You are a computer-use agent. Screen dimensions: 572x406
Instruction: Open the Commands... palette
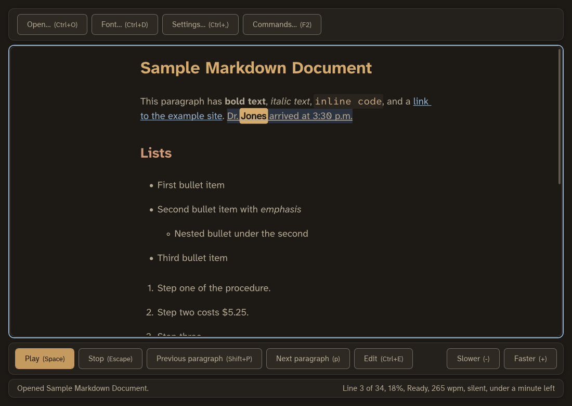pos(282,24)
